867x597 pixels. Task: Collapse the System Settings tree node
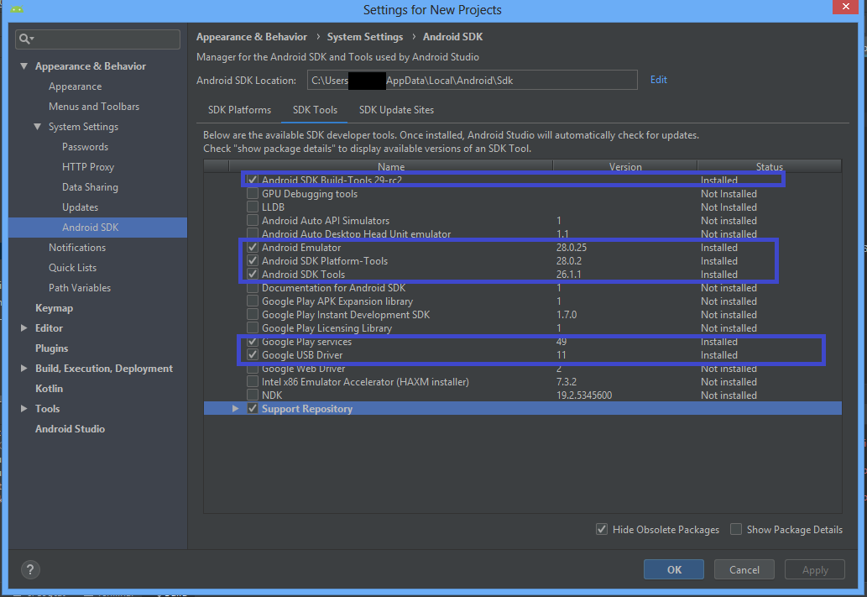coord(37,127)
